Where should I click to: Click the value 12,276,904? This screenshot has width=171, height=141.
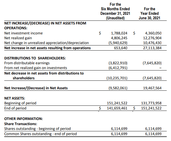tap(152, 38)
